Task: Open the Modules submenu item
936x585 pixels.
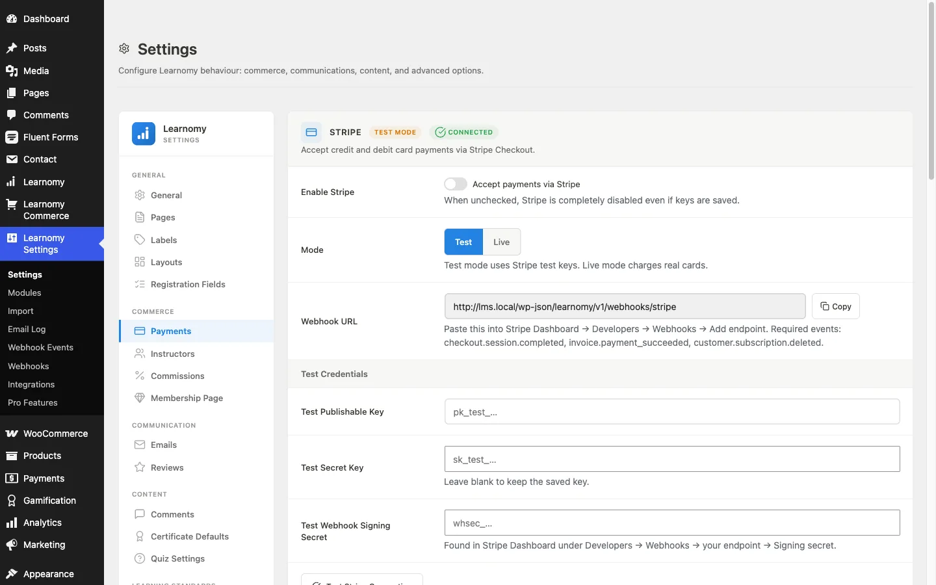Action: 25,293
